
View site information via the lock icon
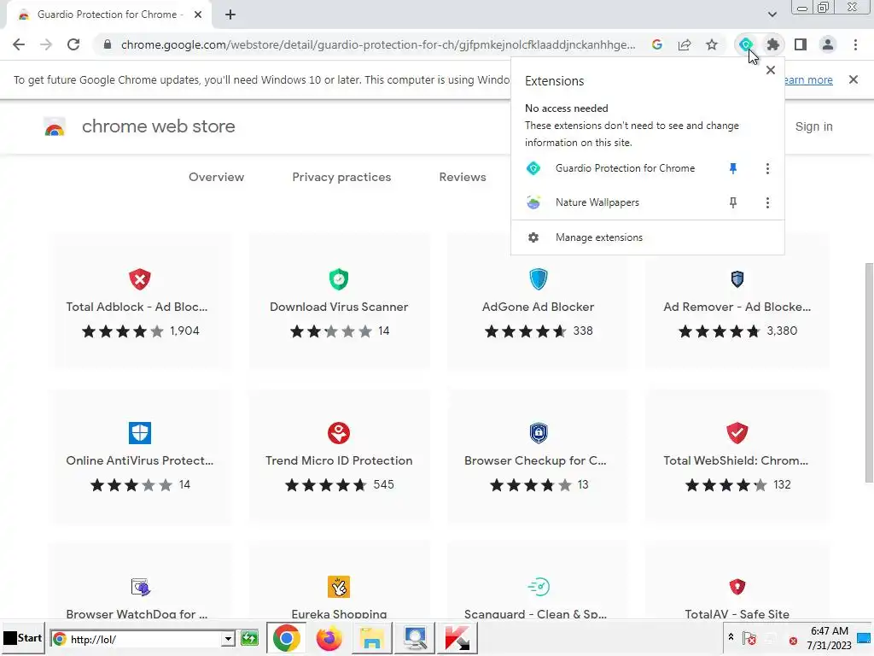(x=108, y=44)
